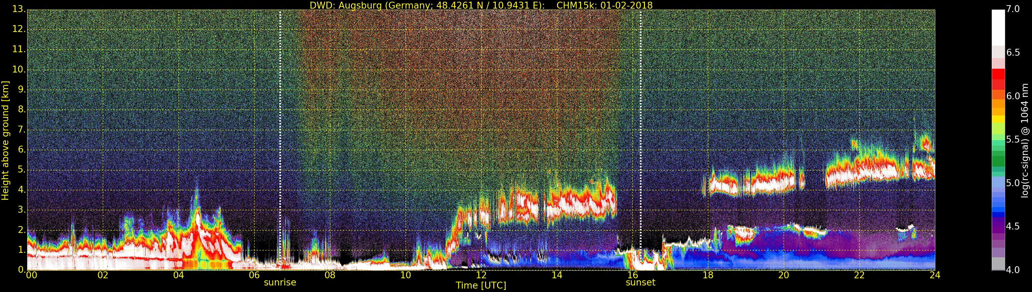This screenshot has height=292, width=1032.
Task: Click colorbar tick label '4.0'
Action: coord(1013,270)
